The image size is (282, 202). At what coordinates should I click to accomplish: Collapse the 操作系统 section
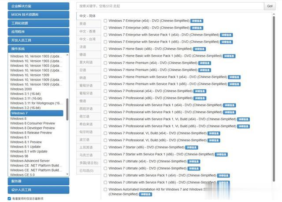tap(38, 49)
